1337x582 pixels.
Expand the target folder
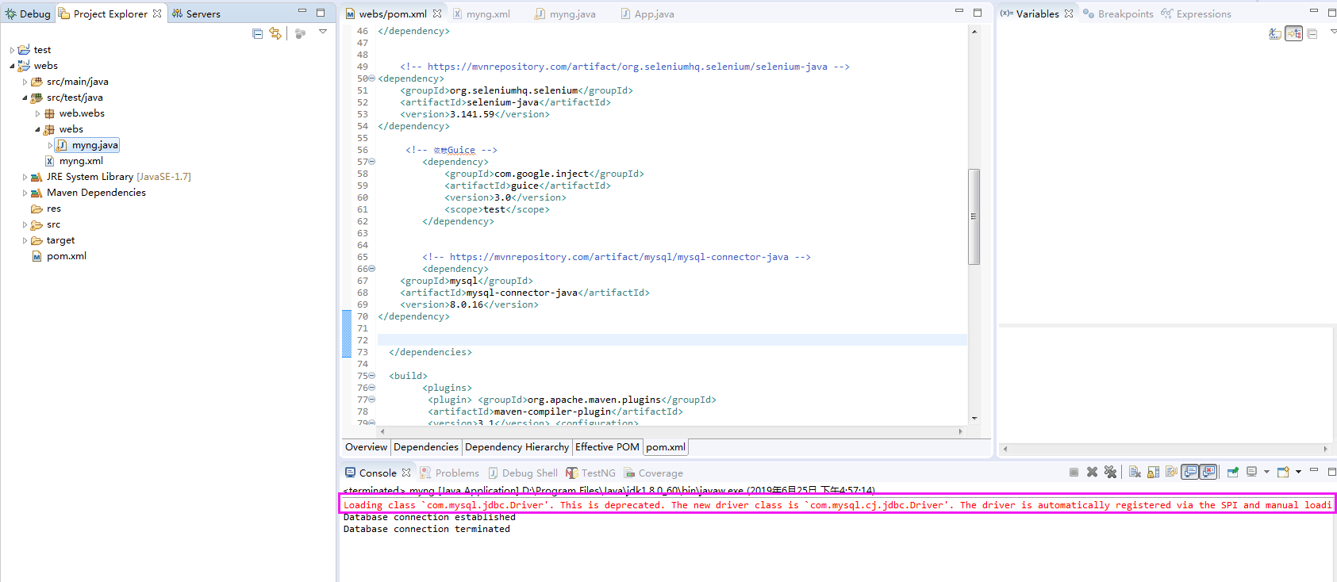point(25,240)
